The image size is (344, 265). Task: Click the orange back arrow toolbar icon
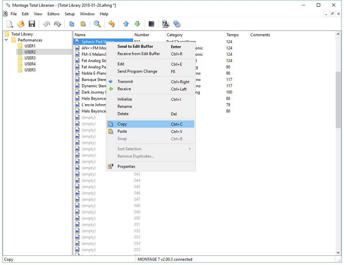111,24
